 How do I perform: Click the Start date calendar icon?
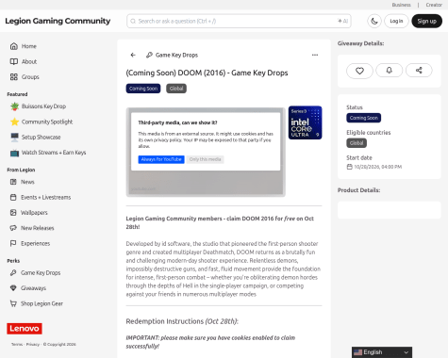349,167
